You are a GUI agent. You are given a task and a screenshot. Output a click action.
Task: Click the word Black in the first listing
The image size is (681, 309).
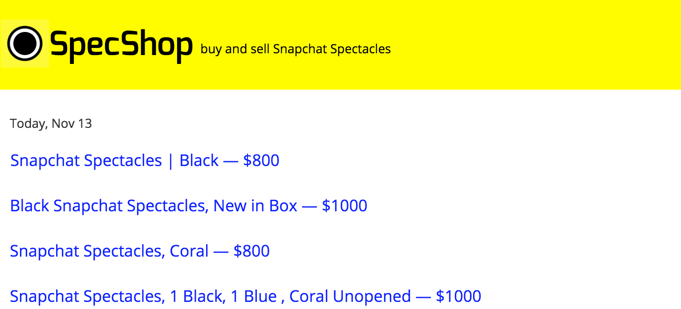click(199, 160)
